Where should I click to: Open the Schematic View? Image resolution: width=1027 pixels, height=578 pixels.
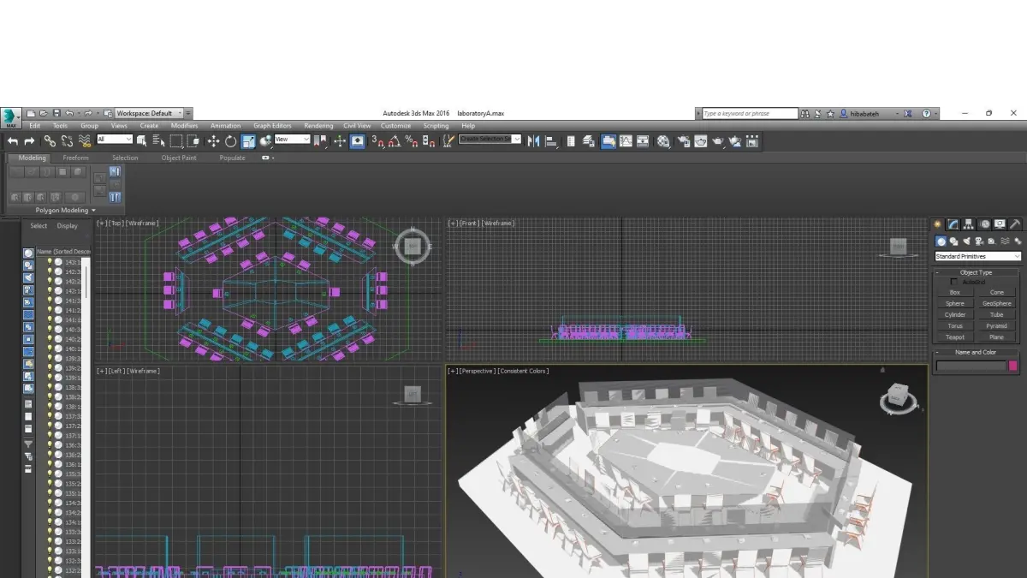coord(643,141)
